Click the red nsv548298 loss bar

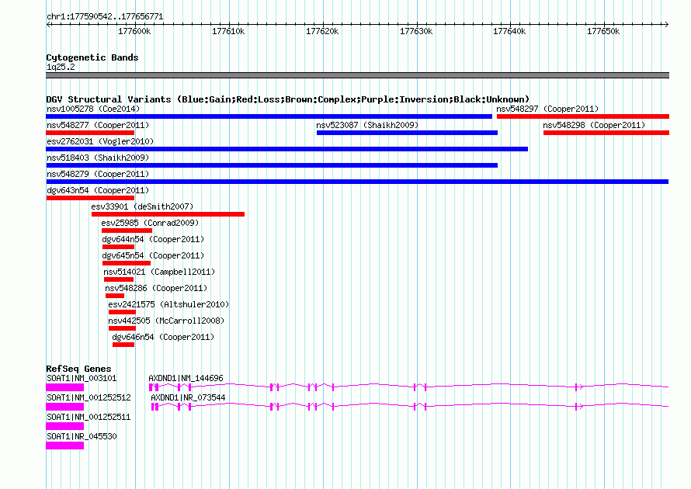(x=606, y=133)
